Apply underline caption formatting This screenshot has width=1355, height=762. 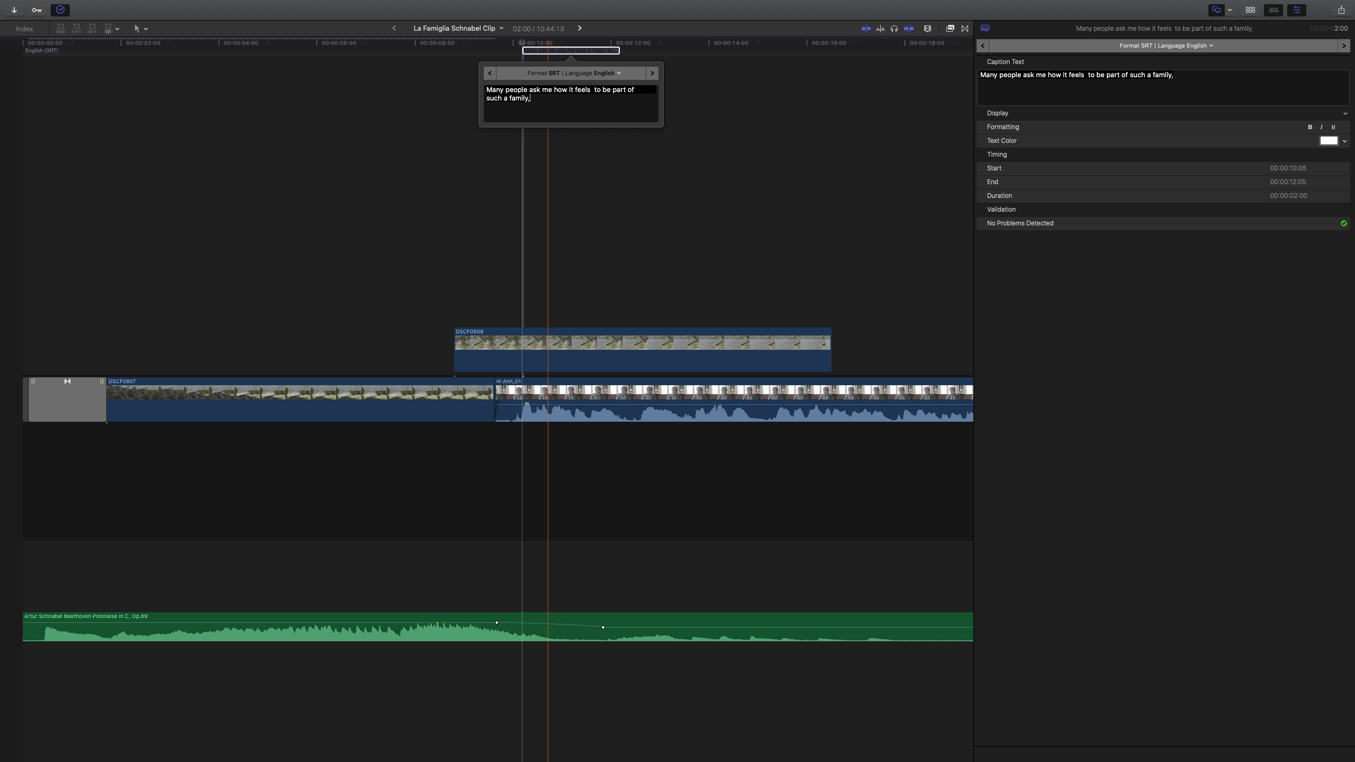1333,127
